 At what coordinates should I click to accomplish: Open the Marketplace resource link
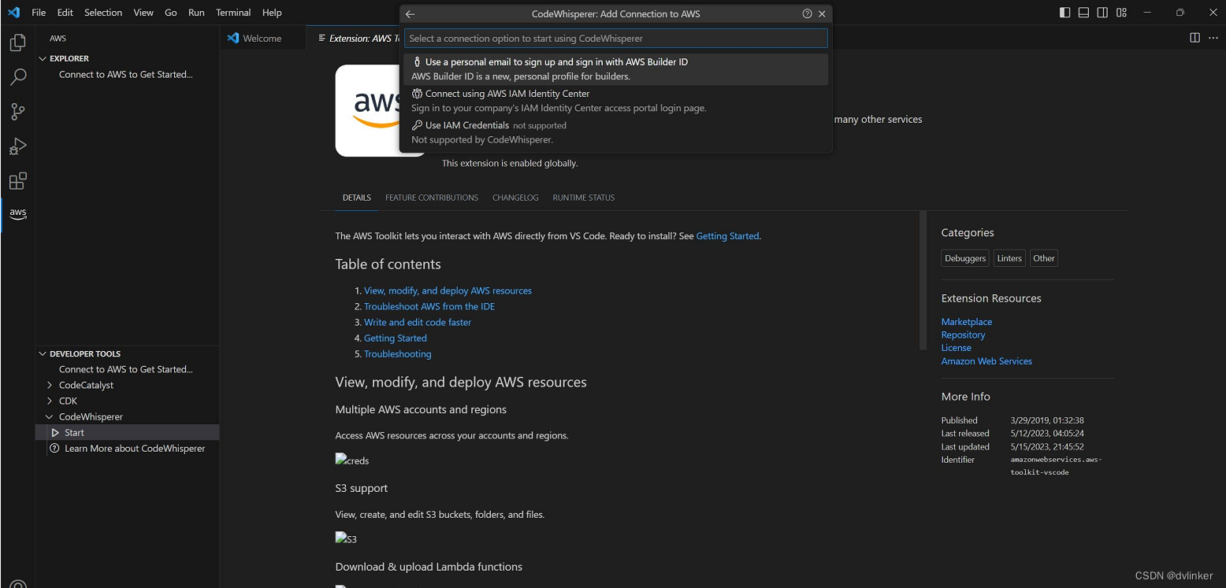pyautogui.click(x=967, y=322)
